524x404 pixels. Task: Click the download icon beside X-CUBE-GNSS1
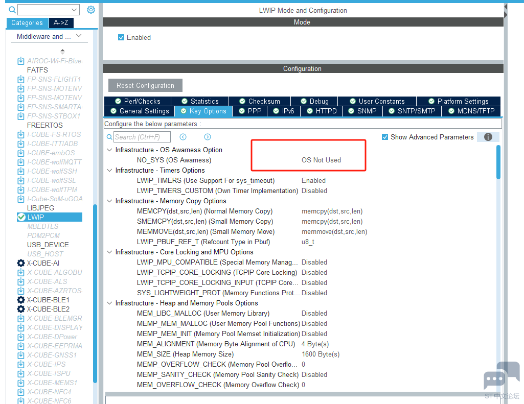[x=21, y=355]
